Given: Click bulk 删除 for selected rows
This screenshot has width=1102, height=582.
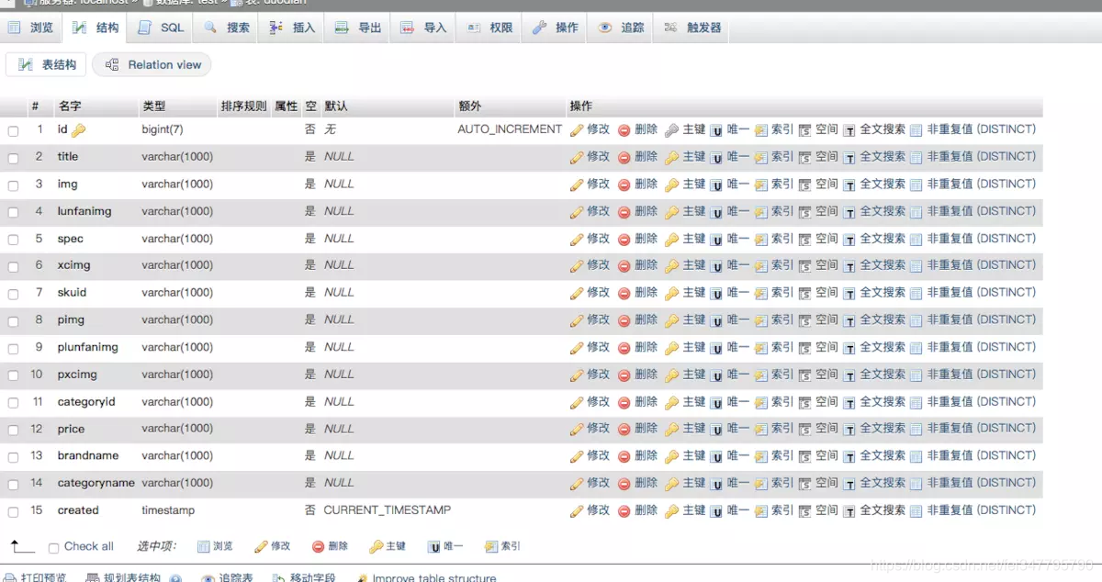Looking at the screenshot, I should coord(330,546).
